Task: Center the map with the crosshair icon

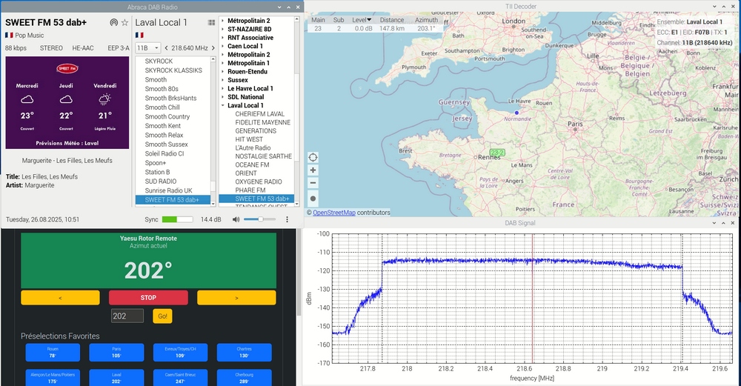Action: tap(313, 157)
